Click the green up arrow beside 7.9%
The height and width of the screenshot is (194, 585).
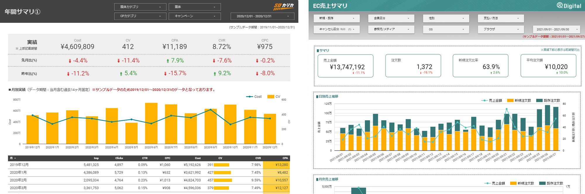(x=168, y=61)
